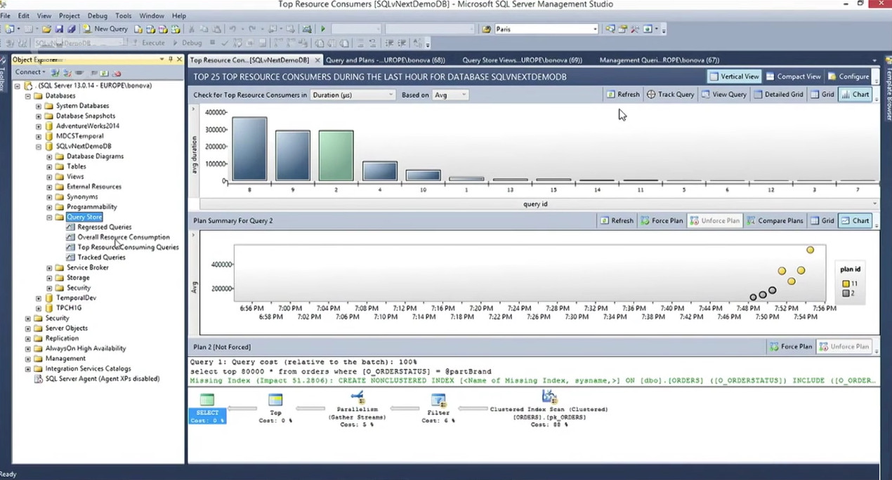Open the Based on Avg dropdown

pos(450,95)
